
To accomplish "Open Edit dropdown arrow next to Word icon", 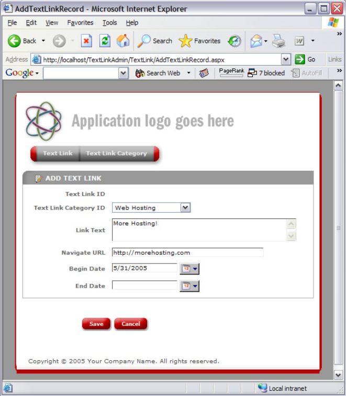I will click(312, 41).
